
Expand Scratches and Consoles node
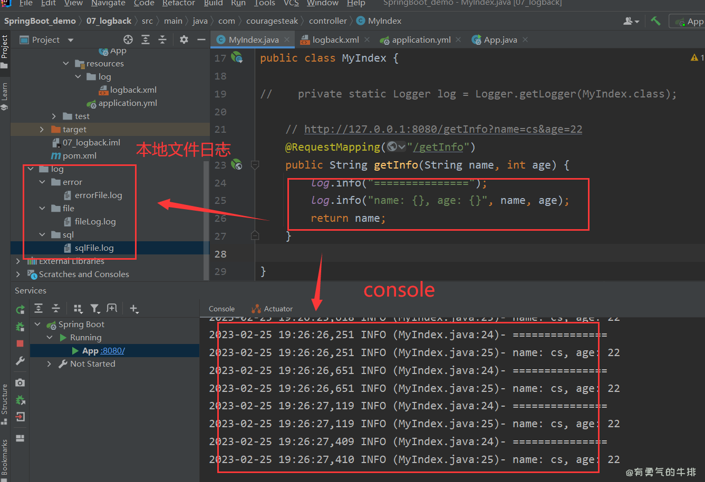18,274
